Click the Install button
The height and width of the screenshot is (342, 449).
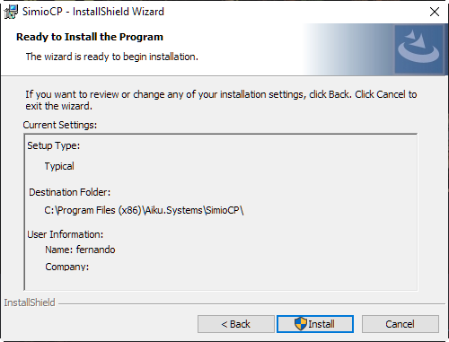click(x=315, y=324)
